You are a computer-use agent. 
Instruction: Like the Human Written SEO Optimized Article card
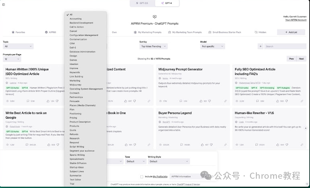point(48,101)
